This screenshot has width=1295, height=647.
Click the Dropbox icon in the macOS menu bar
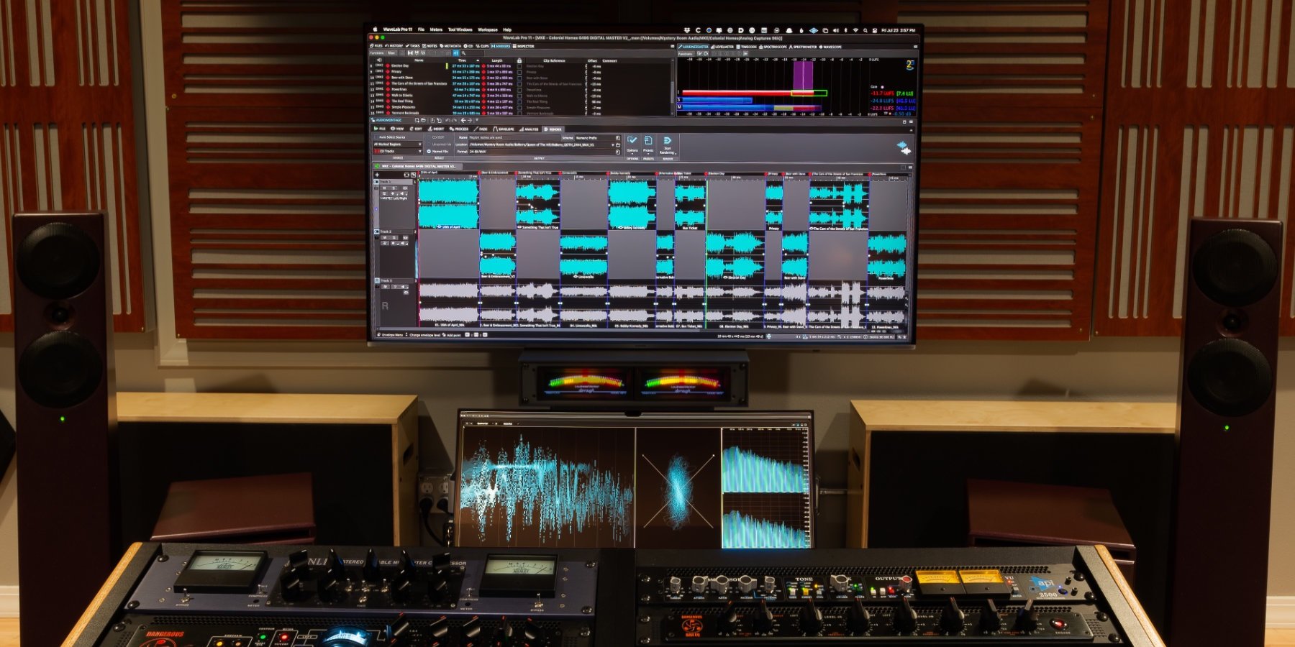pos(688,30)
